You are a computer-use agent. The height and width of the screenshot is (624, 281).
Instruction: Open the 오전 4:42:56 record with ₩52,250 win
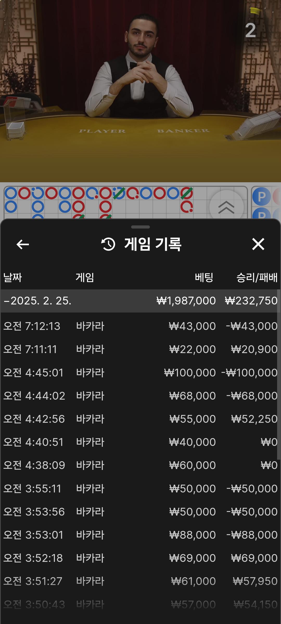coord(140,419)
